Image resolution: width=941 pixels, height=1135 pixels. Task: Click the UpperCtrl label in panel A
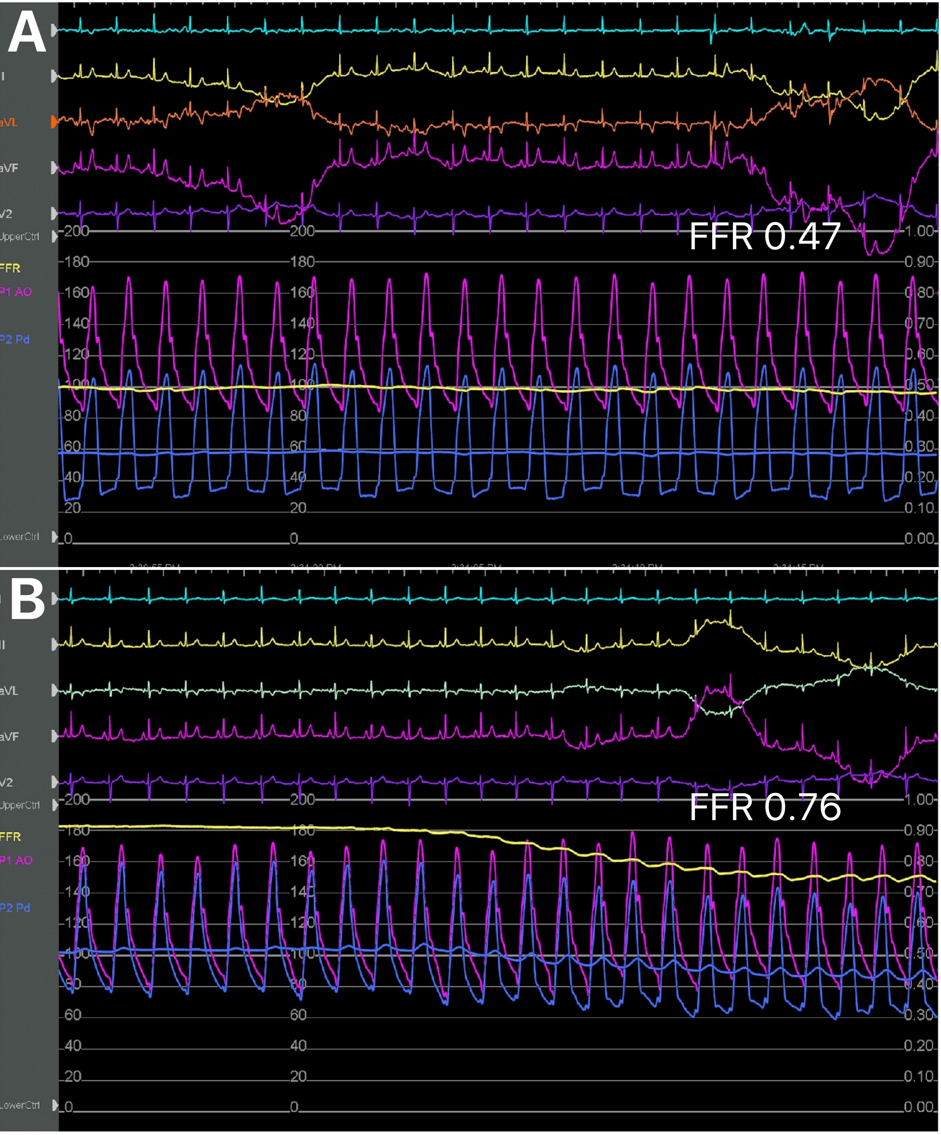coord(20,237)
